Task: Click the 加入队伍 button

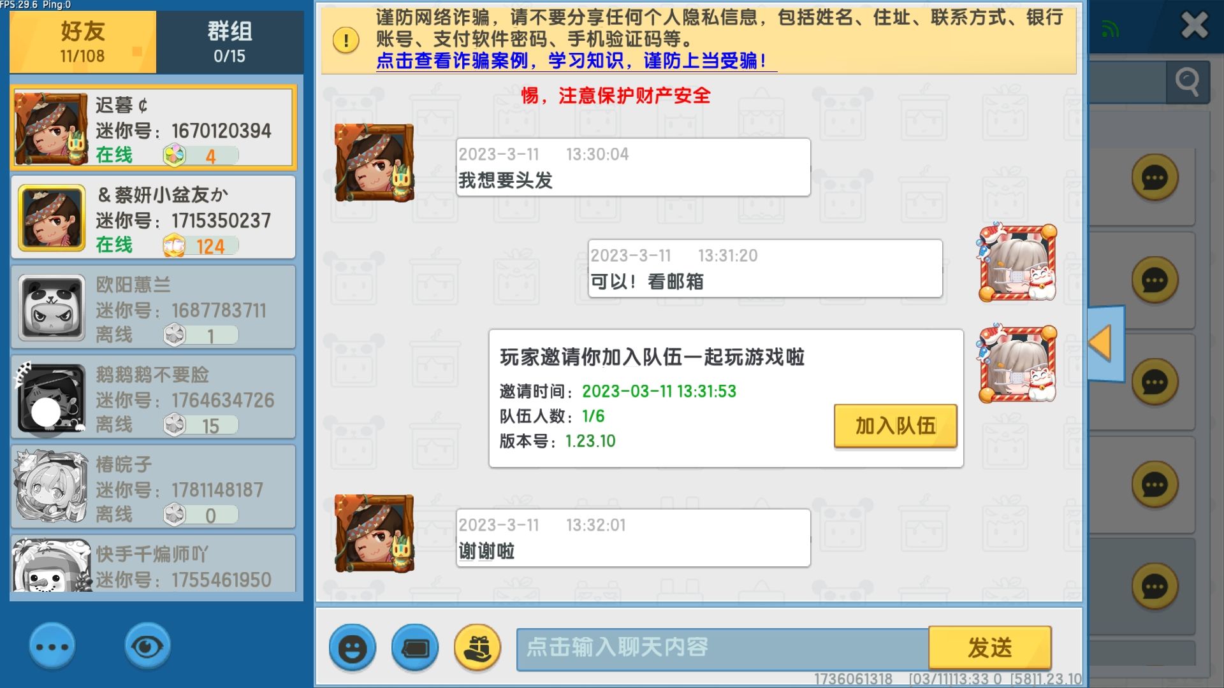Action: coord(896,426)
